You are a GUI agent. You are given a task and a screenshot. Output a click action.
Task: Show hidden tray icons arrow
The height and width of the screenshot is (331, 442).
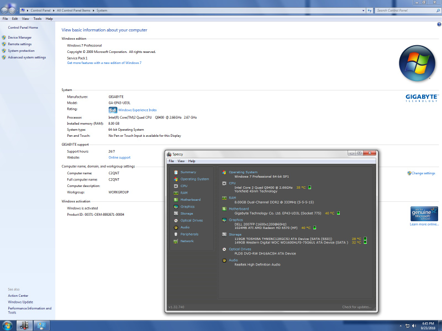click(401, 326)
